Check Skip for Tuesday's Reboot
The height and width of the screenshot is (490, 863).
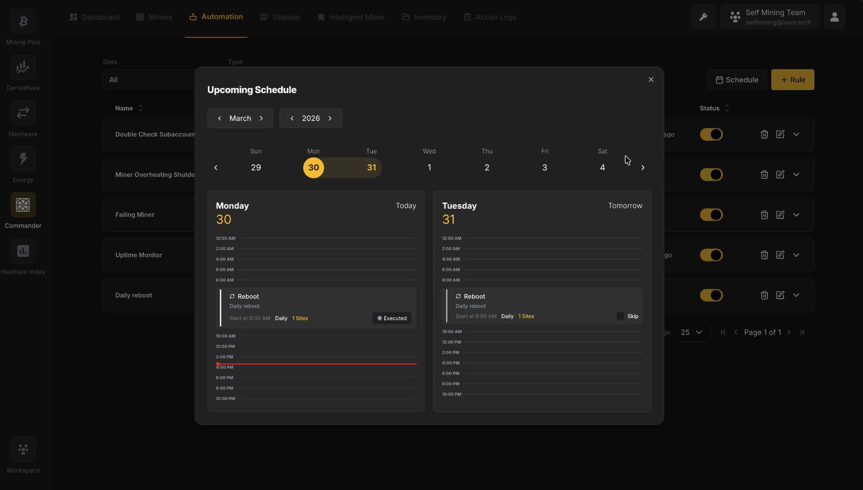click(x=620, y=316)
